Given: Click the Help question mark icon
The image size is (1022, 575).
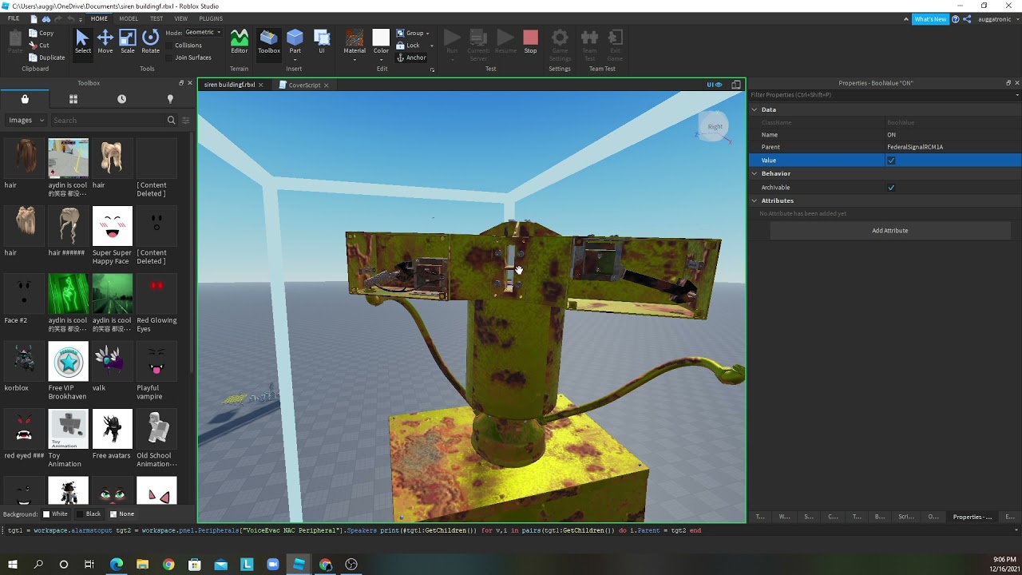Looking at the screenshot, I should (x=956, y=19).
